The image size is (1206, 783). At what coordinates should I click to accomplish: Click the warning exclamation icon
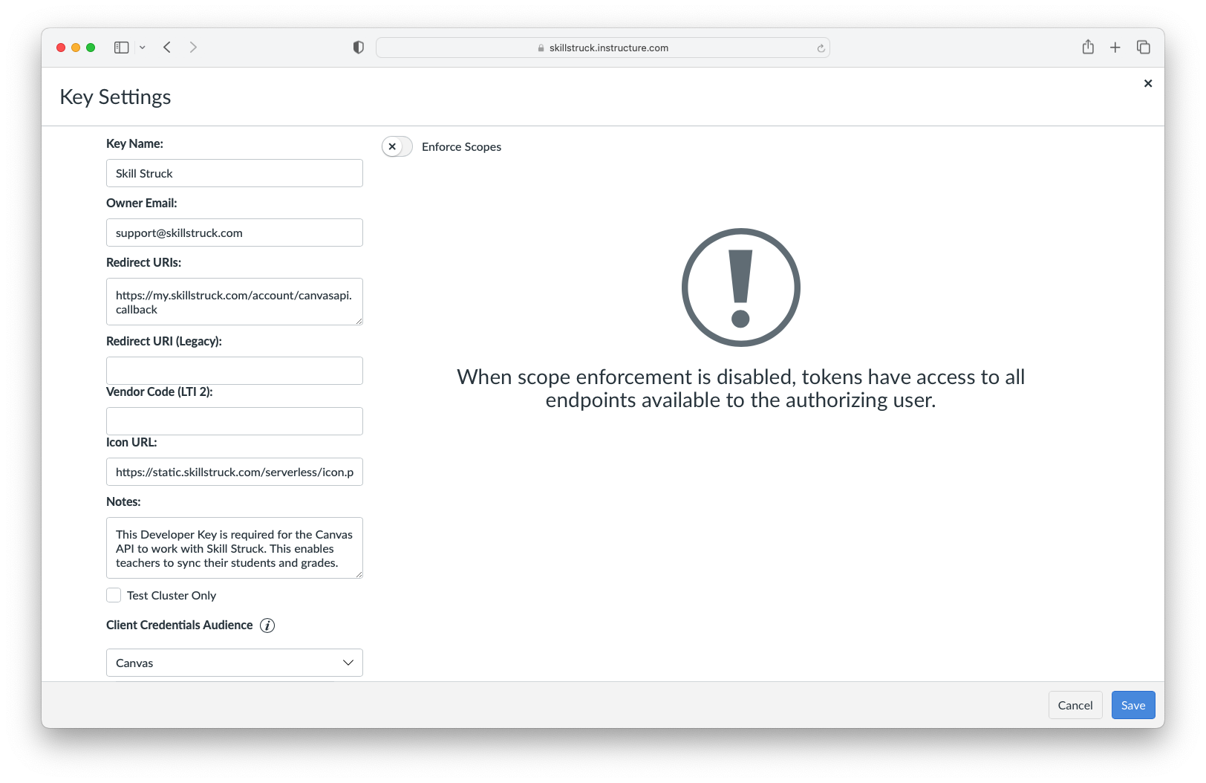pyautogui.click(x=740, y=287)
